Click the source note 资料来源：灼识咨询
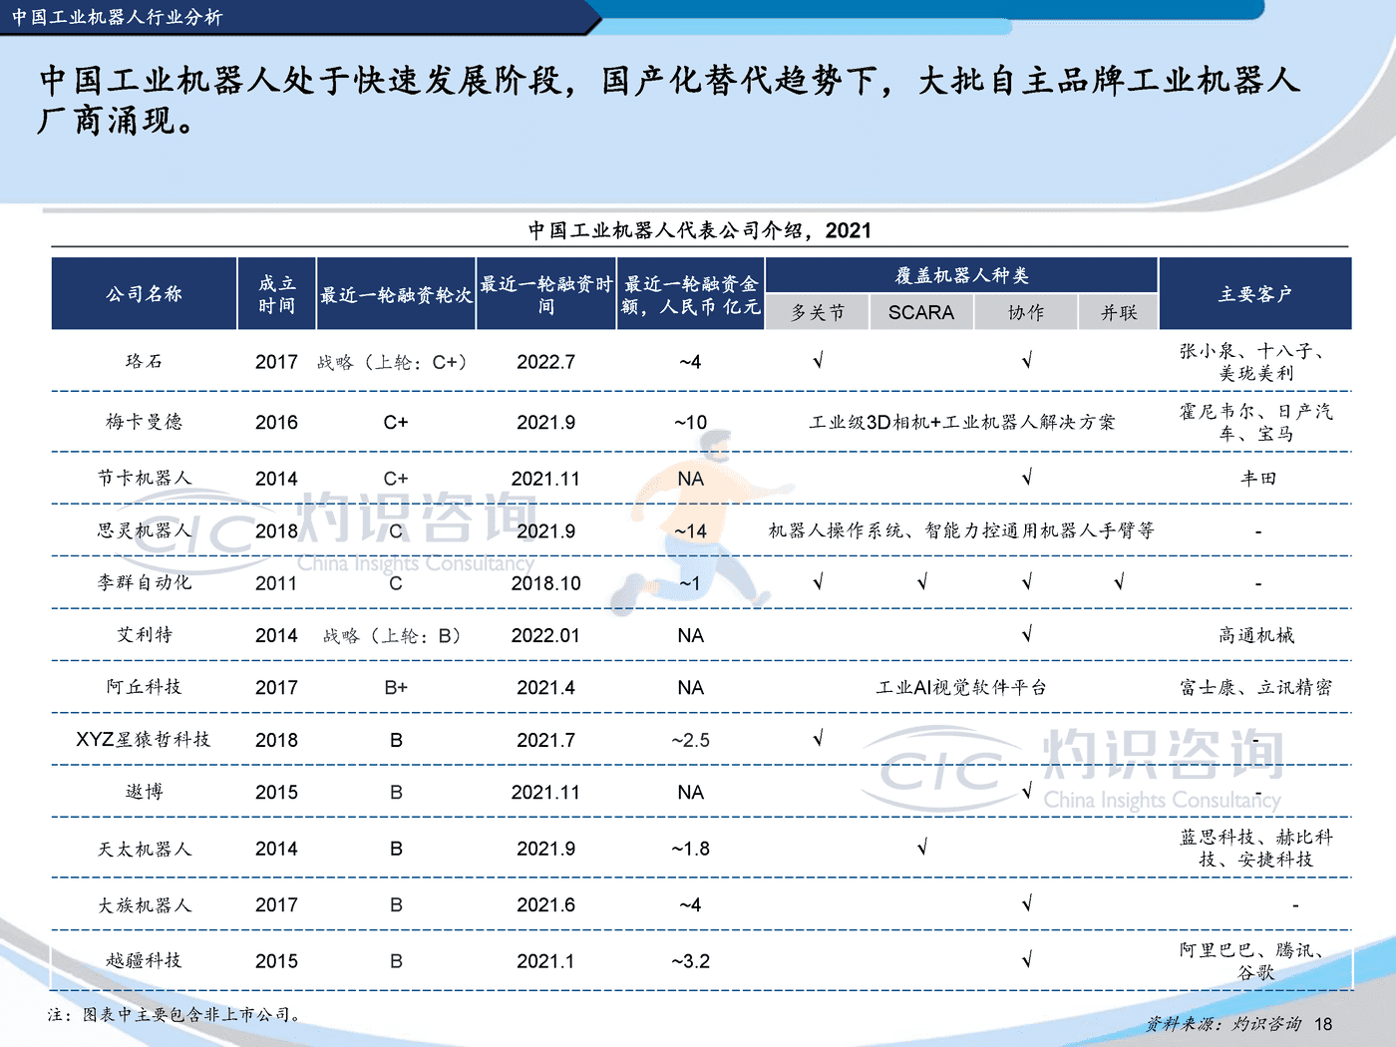Screen dimensions: 1396x1047 coord(1222,1024)
